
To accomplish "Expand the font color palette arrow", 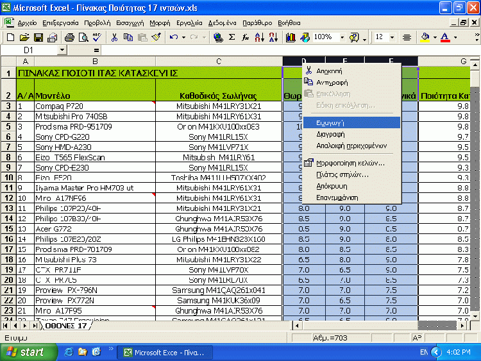I will click(455, 37).
